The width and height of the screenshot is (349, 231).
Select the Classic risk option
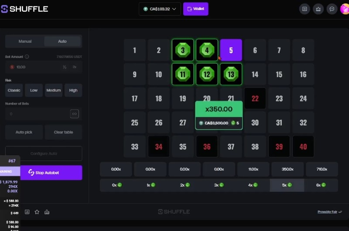point(14,90)
